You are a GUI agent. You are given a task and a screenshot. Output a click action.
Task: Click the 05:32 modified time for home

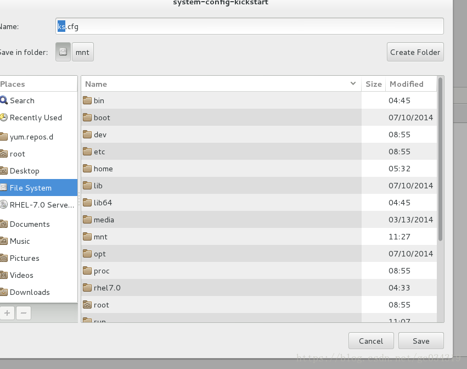point(400,169)
